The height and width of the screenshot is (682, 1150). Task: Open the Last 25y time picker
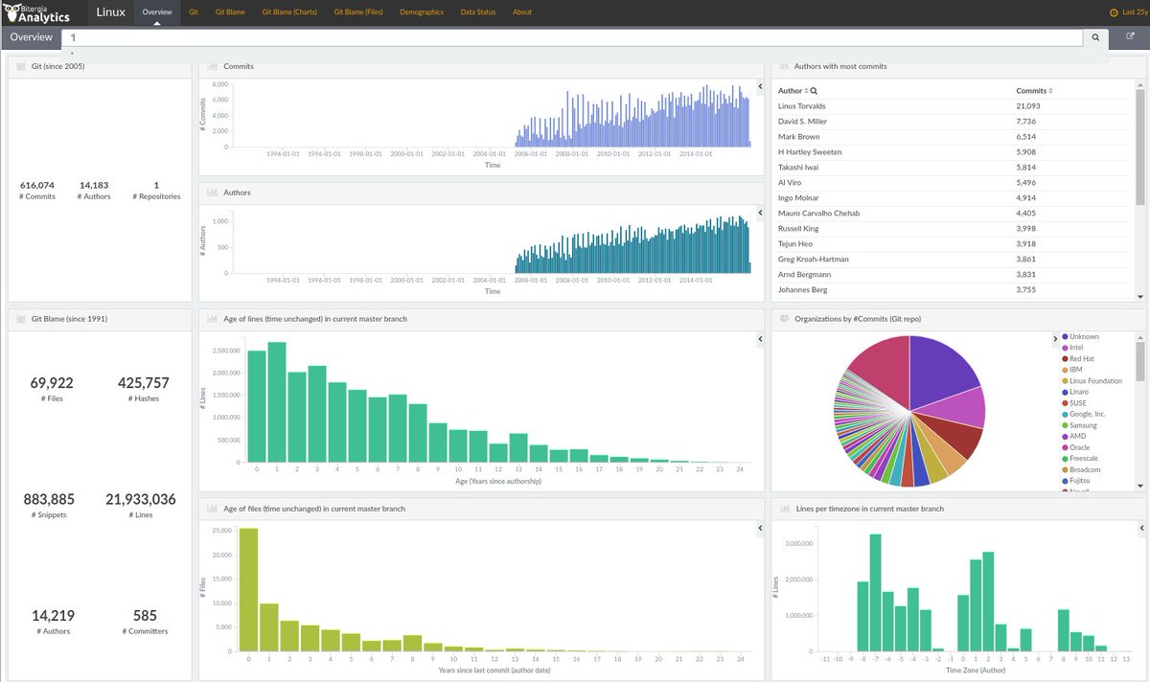(x=1127, y=12)
